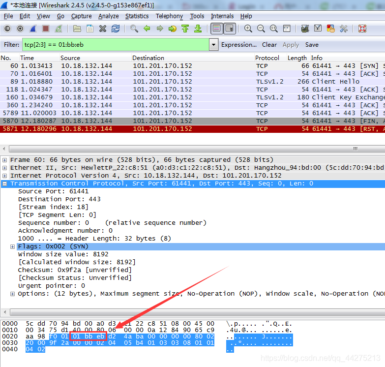Image resolution: width=385 pixels, height=367 pixels.
Task: Zoom in on packet text
Action: pyautogui.click(x=248, y=29)
